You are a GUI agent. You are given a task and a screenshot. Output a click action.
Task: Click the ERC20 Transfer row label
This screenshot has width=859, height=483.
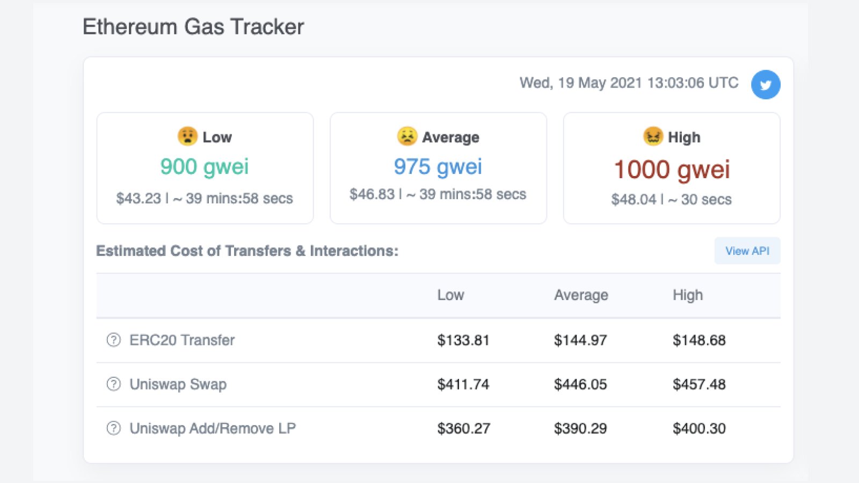click(182, 340)
